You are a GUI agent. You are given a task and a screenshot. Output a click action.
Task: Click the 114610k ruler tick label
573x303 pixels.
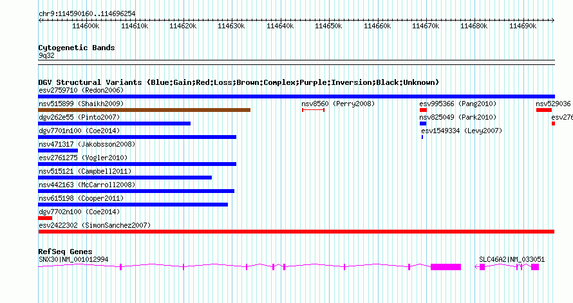[135, 26]
